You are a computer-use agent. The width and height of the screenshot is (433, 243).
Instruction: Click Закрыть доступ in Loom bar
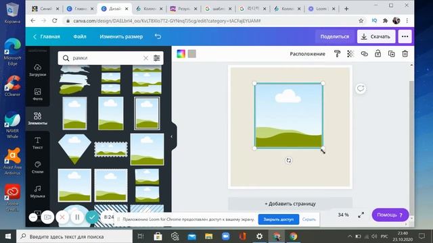tap(278, 219)
